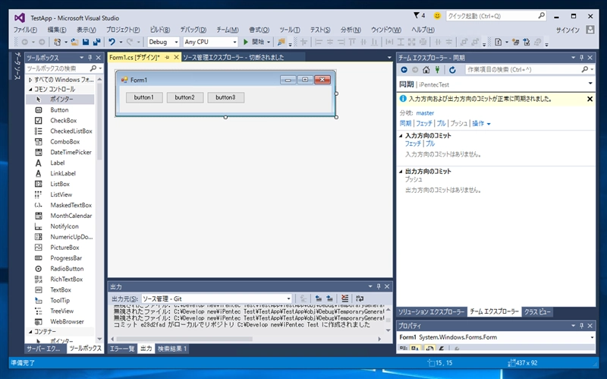Screen dimensions: 607x379
Task: Collapse the 入力方向のコミット section
Action: pos(401,136)
